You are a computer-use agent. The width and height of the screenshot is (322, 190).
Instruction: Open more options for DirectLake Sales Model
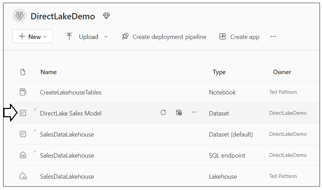(x=194, y=112)
